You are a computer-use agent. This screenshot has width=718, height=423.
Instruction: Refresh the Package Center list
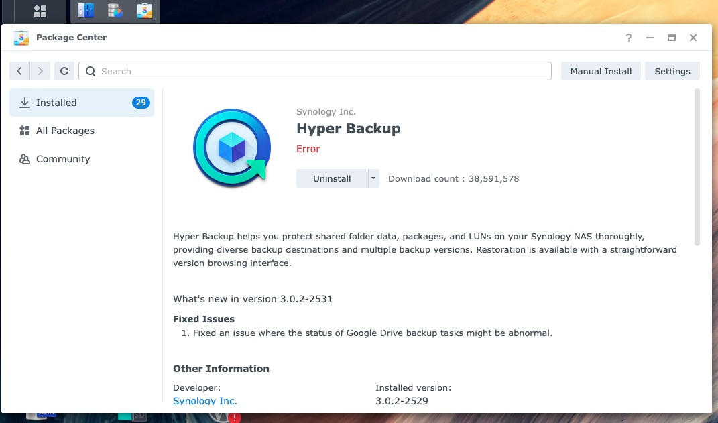[64, 71]
